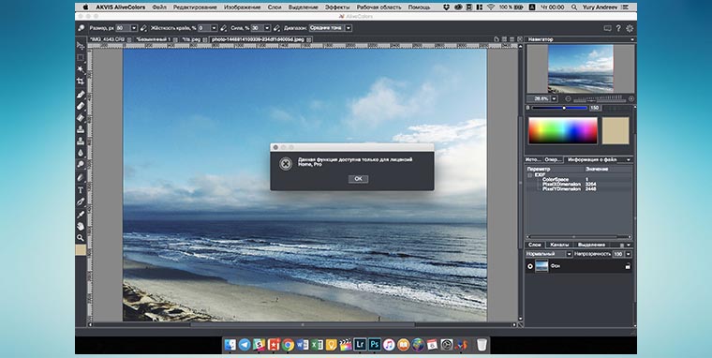Select the active Dodge lighten tool

(81, 164)
